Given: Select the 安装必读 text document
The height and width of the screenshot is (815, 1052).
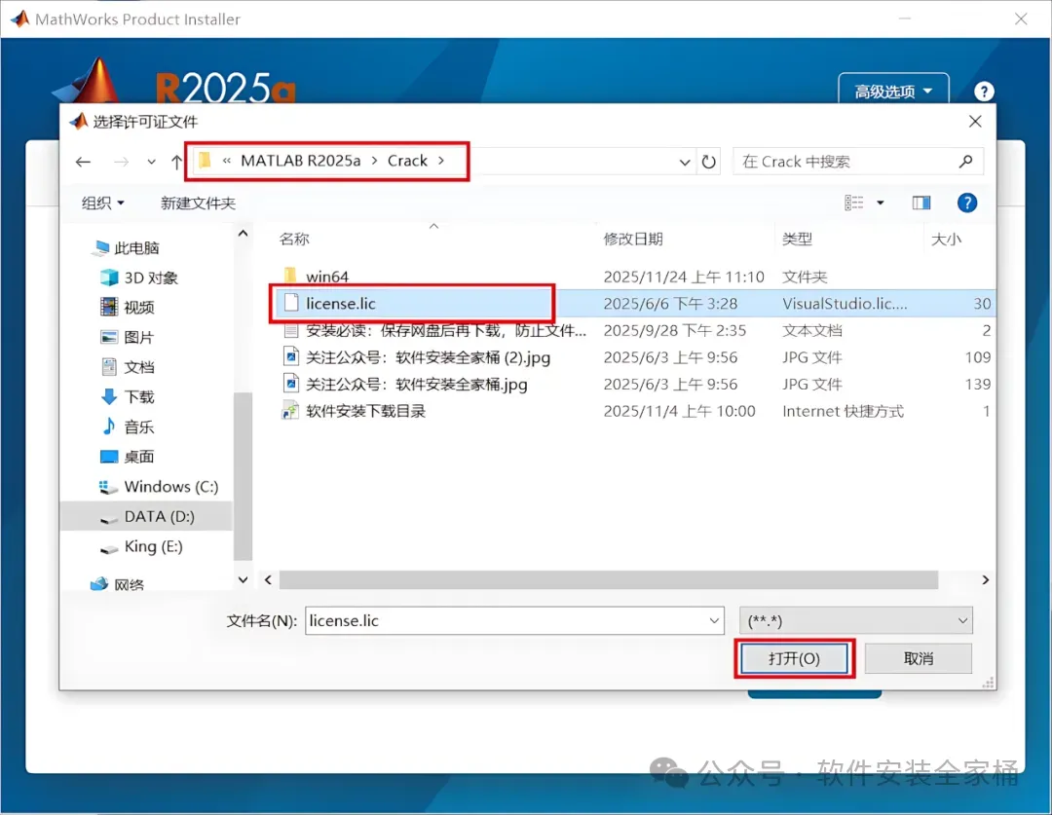Looking at the screenshot, I should [x=445, y=330].
